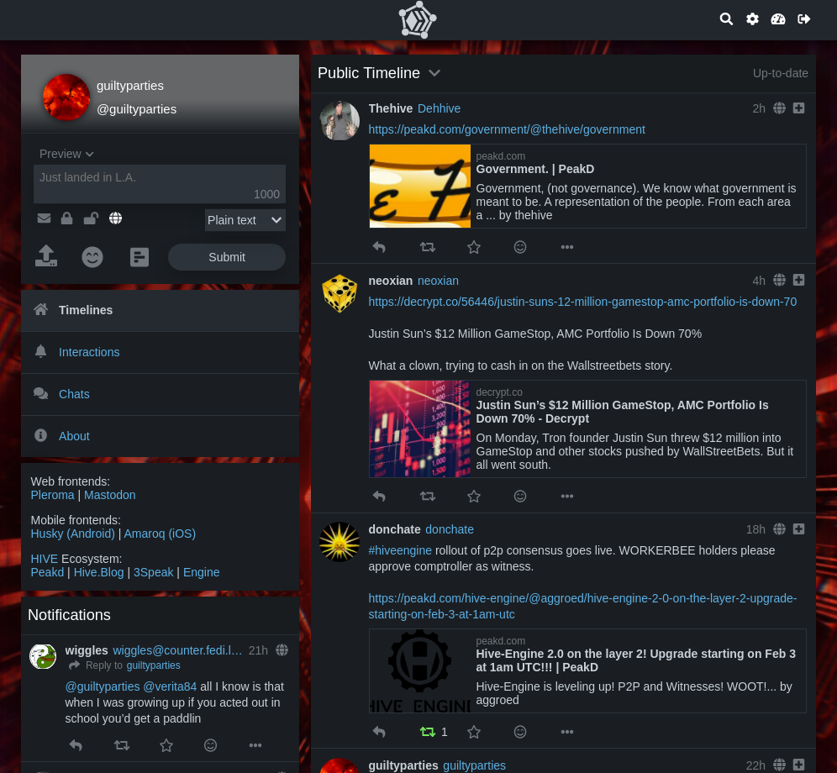Open the Peakd ecosystem link
Screen dimensions: 837x773
click(x=47, y=572)
